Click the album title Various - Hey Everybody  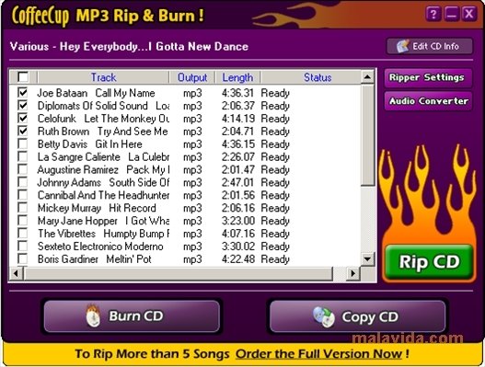(x=129, y=46)
